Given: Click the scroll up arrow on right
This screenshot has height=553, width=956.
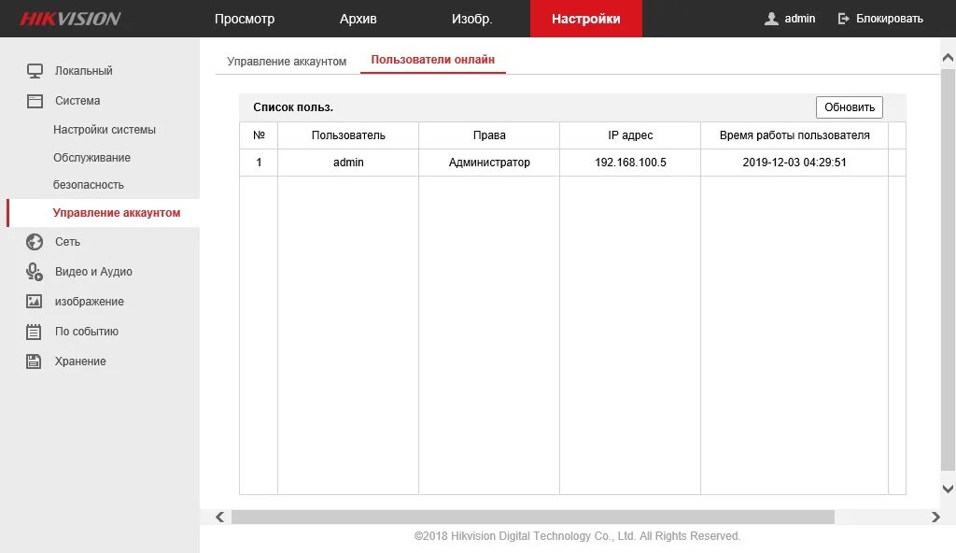Looking at the screenshot, I should point(949,58).
